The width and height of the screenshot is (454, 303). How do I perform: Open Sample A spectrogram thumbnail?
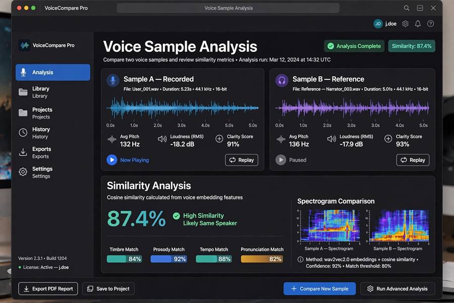click(x=329, y=226)
